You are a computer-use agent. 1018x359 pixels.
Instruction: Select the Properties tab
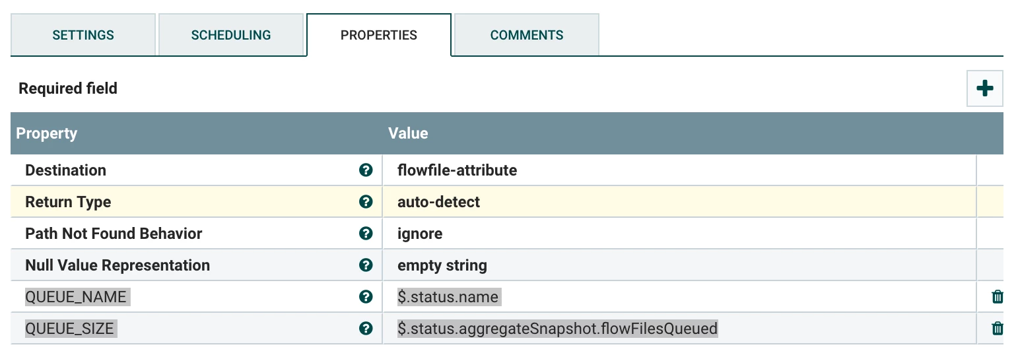pyautogui.click(x=379, y=35)
